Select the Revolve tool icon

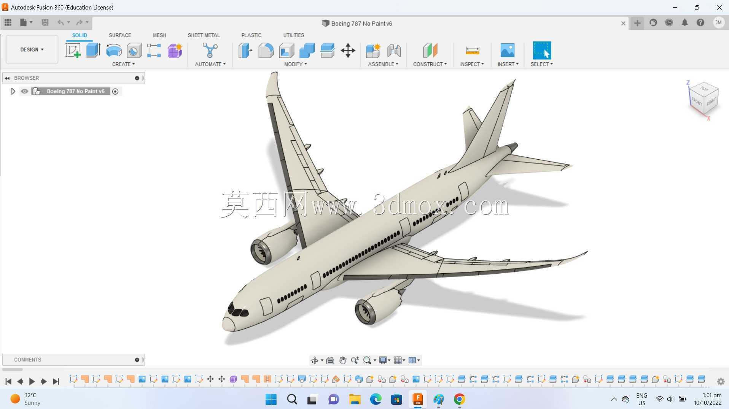(114, 50)
